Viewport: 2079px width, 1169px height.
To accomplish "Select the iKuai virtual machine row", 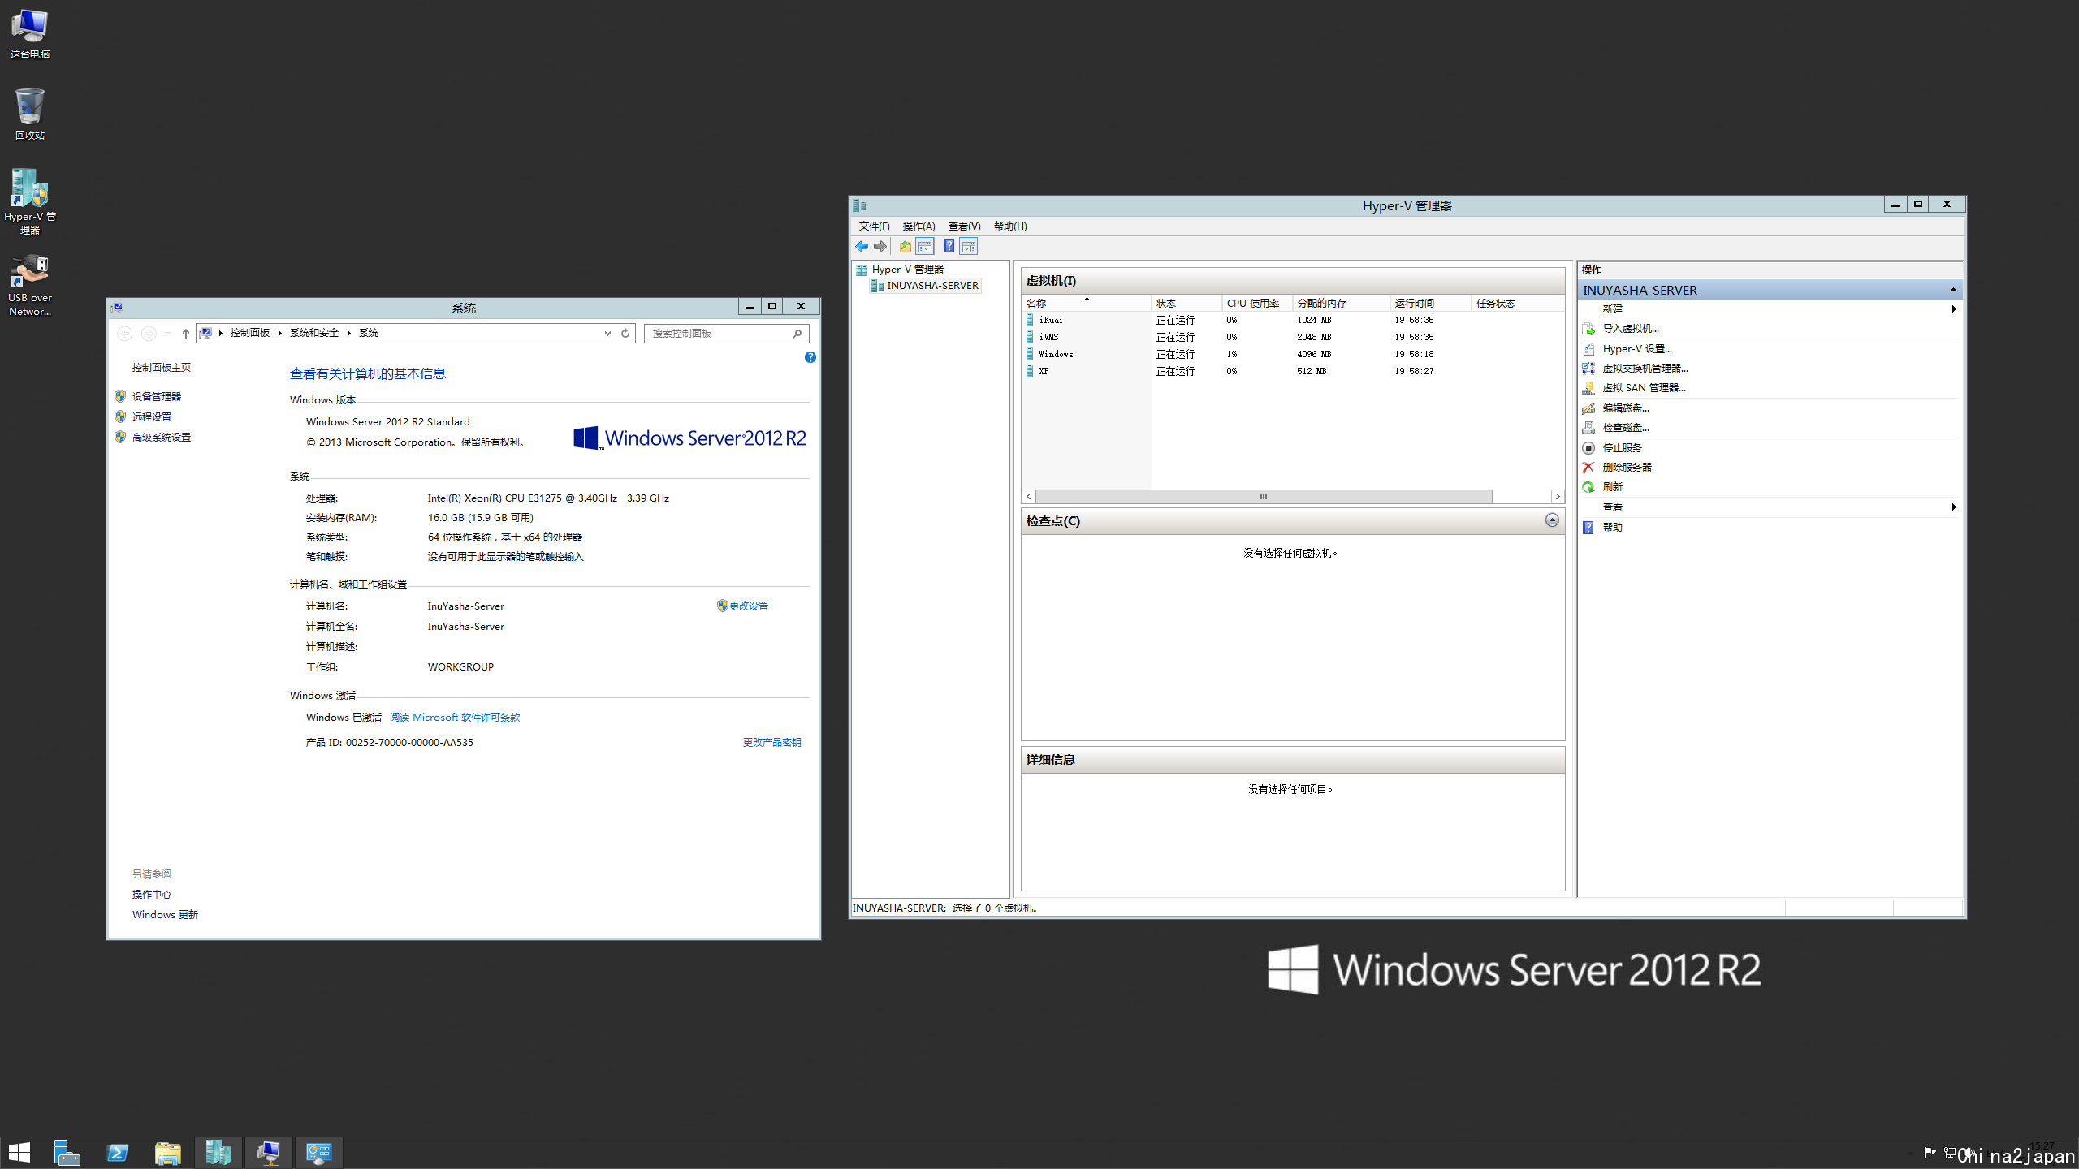I will 1293,320.
